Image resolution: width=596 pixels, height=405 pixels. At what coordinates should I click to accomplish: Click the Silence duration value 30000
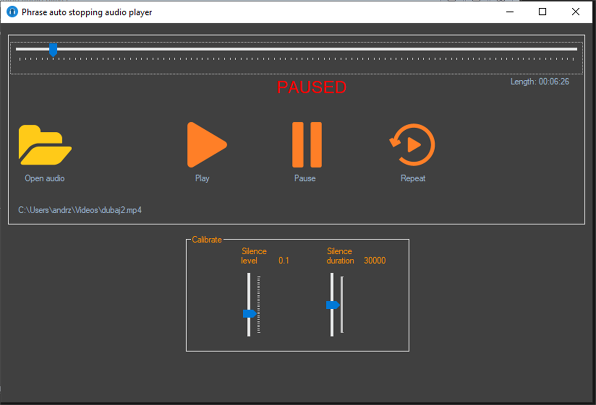(375, 260)
